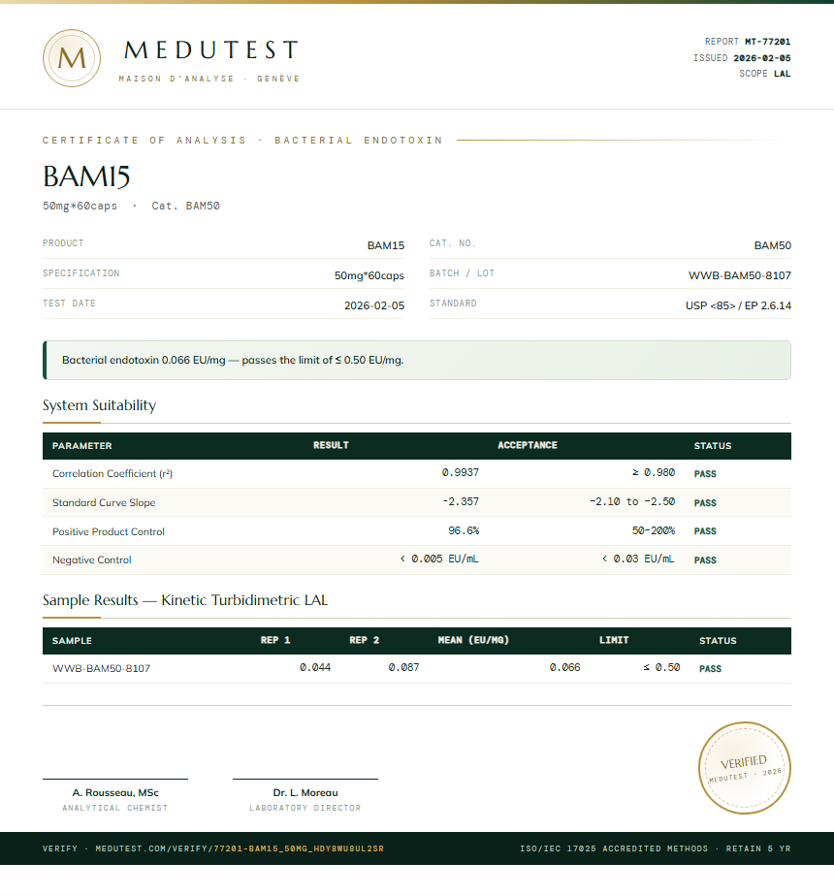This screenshot has height=895, width=834.
Task: Click the Verified Medutest 2026 seal
Action: pos(745,768)
